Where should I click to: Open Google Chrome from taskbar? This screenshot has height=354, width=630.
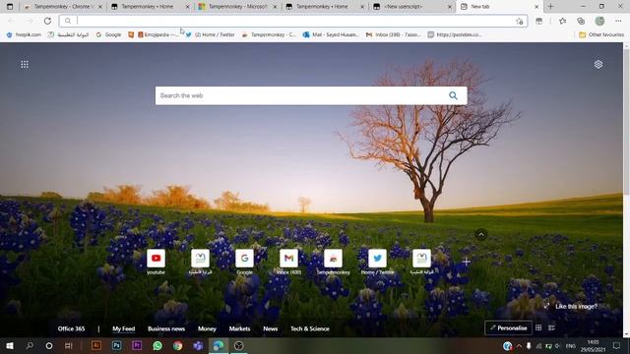point(177,345)
